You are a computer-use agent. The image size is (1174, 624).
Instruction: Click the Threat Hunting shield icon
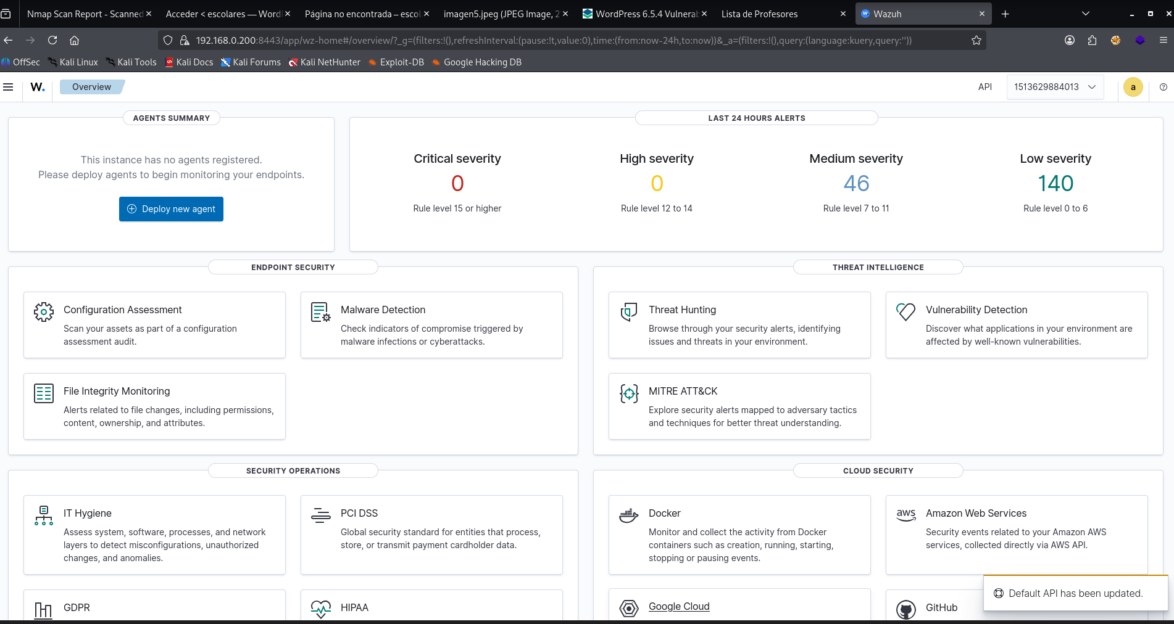coord(629,312)
